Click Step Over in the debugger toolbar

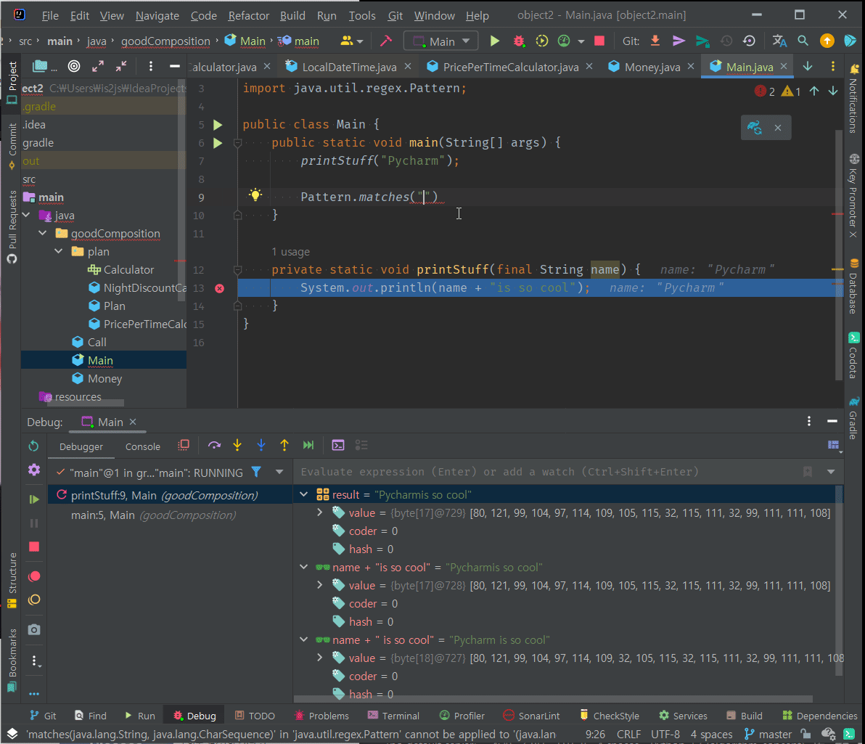(214, 446)
